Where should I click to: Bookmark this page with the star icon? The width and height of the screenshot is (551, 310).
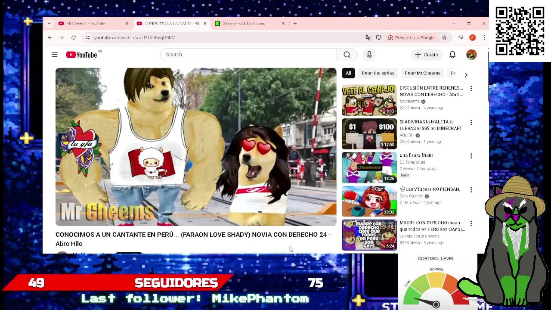point(444,37)
